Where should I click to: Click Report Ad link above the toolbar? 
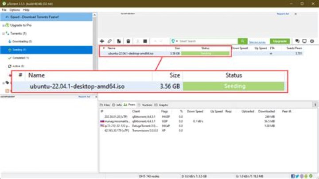(x=283, y=14)
